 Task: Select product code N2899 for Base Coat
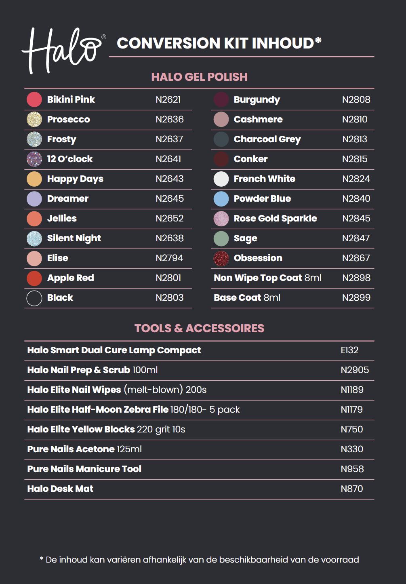[356, 298]
